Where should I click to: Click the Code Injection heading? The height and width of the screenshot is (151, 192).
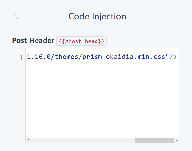[x=97, y=16]
